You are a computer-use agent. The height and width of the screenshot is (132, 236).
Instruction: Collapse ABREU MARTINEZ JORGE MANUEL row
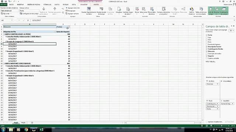coord(4,63)
